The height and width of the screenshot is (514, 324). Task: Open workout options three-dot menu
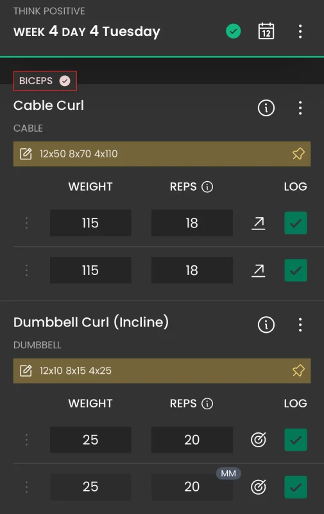(300, 31)
